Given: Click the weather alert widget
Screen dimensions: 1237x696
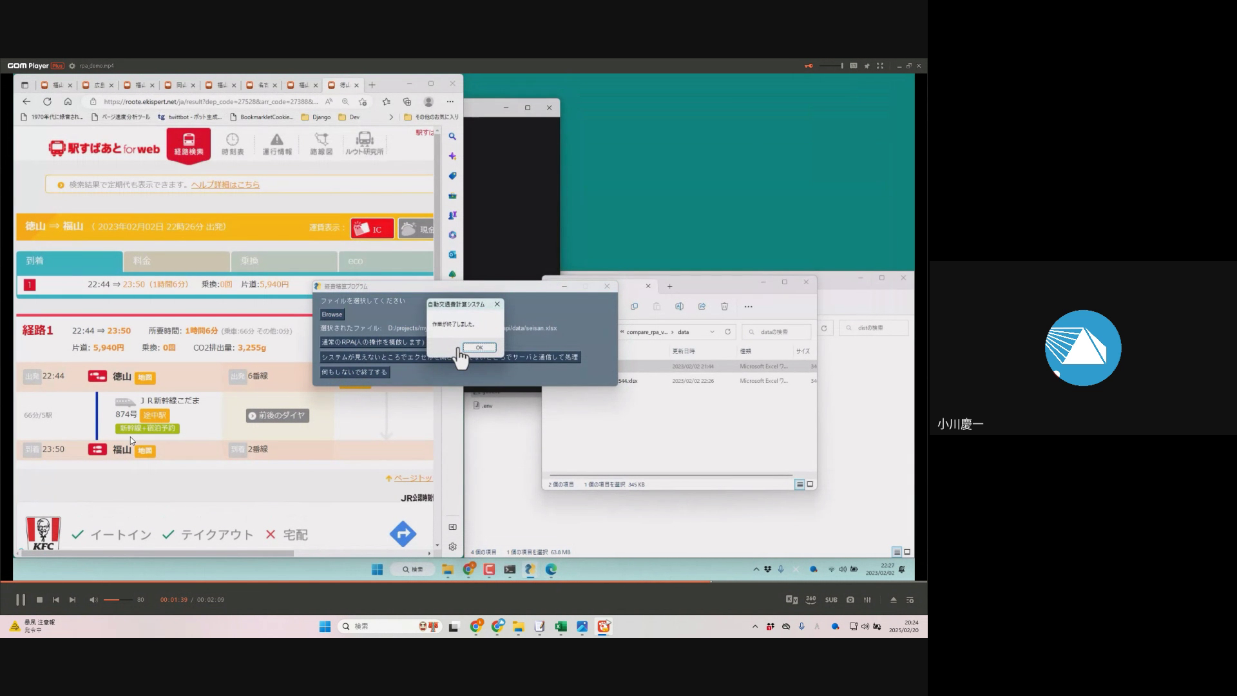Looking at the screenshot, I should (32, 626).
